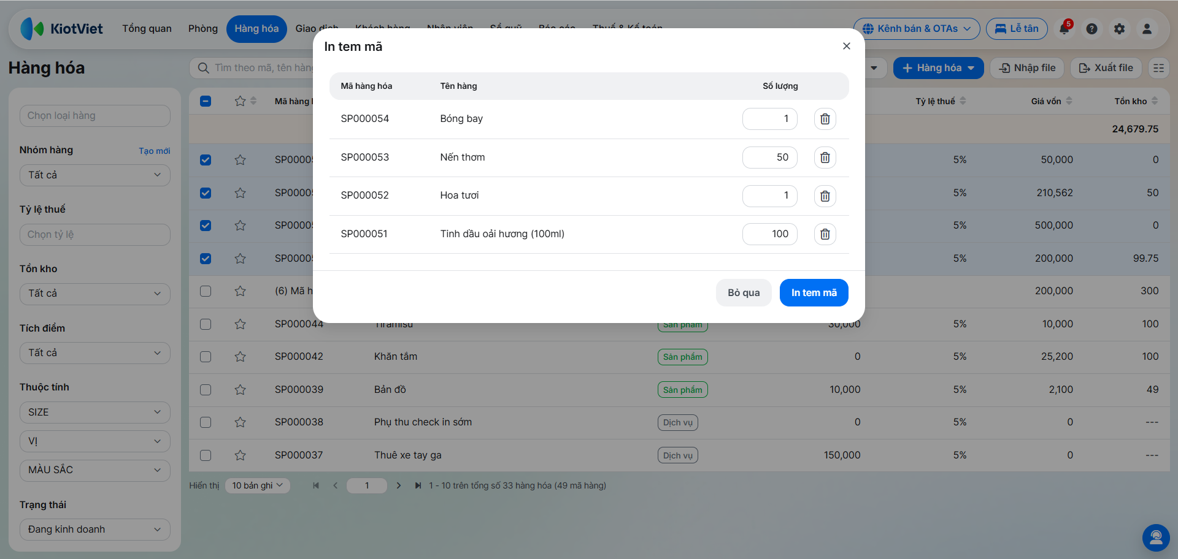Click the Chọn loại hàng field
This screenshot has width=1178, height=559.
click(95, 116)
